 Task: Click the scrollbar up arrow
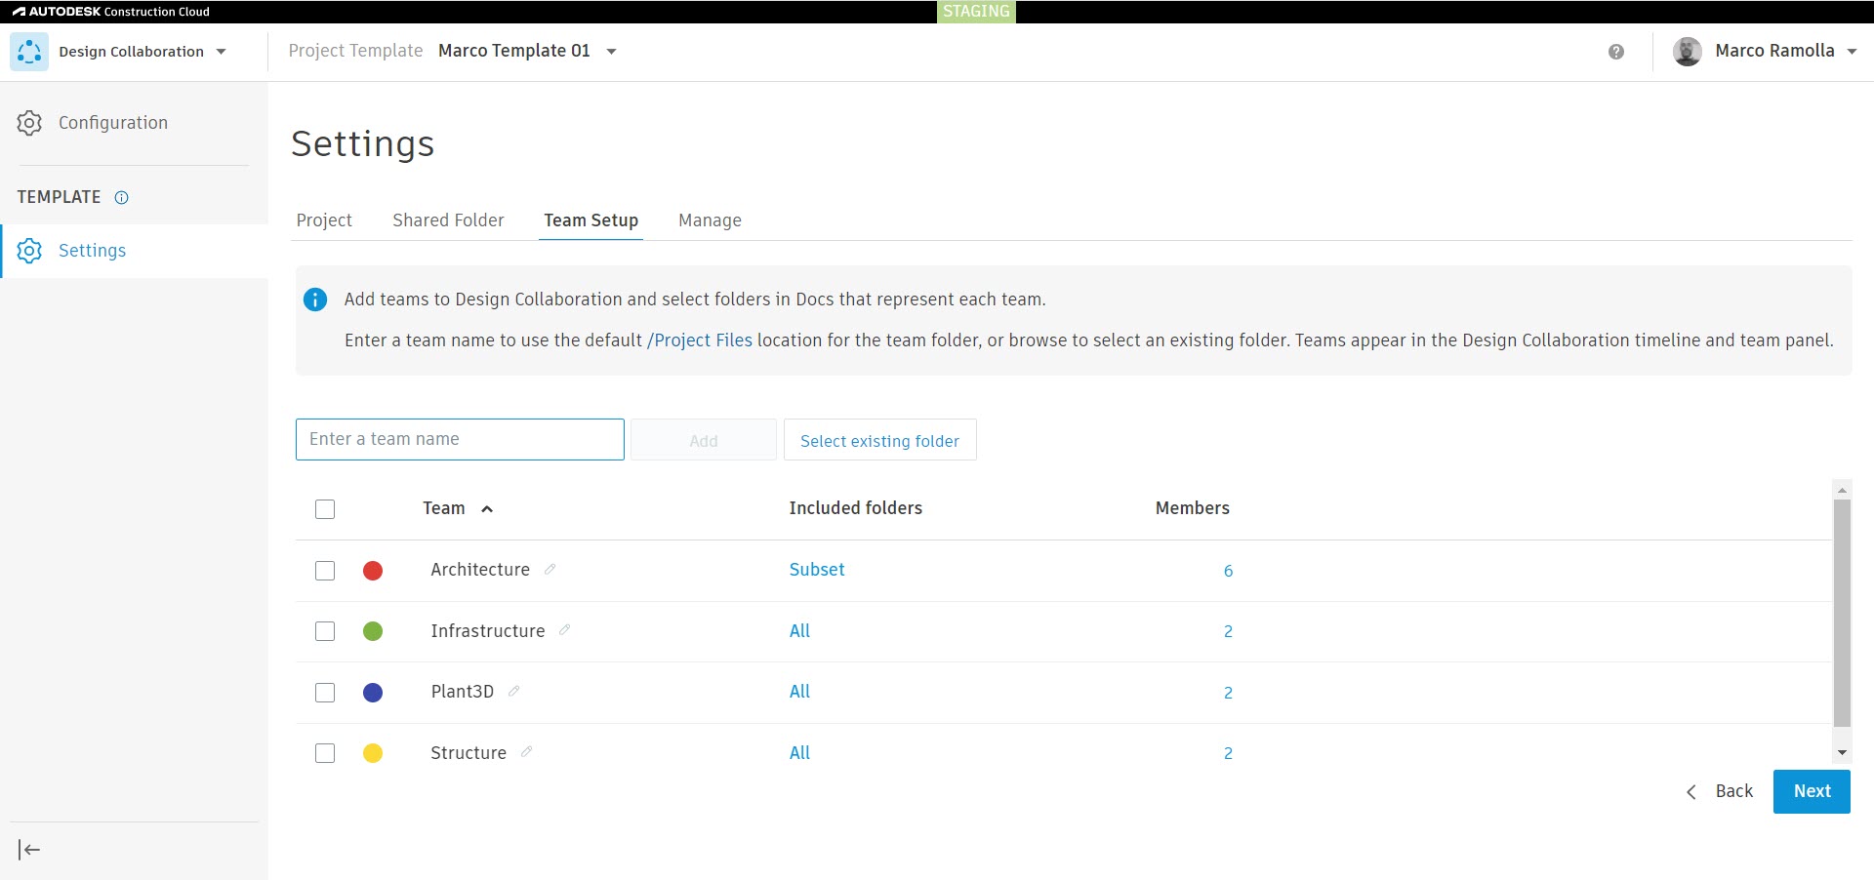(x=1842, y=490)
